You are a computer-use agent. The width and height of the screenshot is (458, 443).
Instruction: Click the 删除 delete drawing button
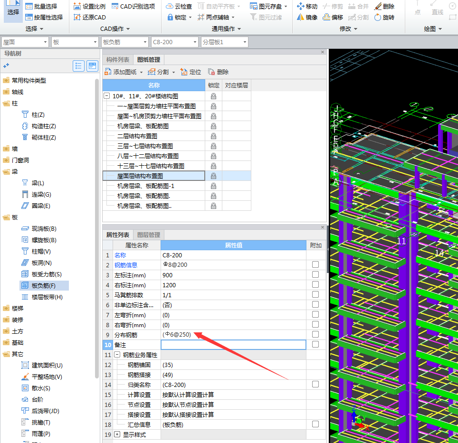[x=219, y=72]
